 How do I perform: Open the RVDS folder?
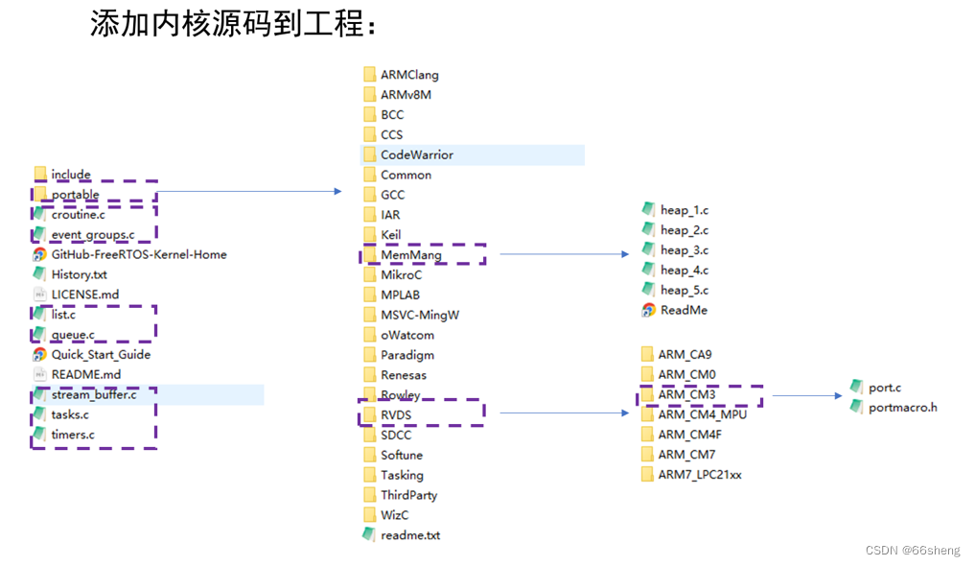396,414
